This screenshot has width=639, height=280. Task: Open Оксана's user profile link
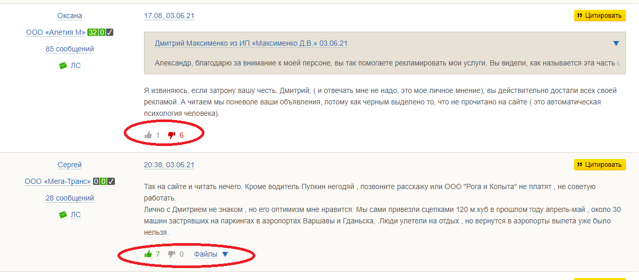pos(70,16)
